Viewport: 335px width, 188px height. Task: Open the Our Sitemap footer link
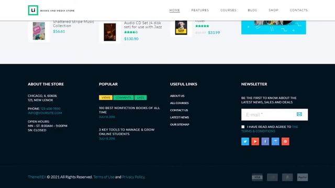(180, 124)
